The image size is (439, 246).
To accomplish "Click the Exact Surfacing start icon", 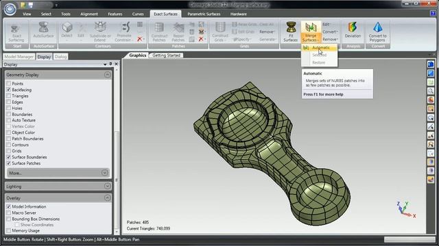I will [15, 29].
